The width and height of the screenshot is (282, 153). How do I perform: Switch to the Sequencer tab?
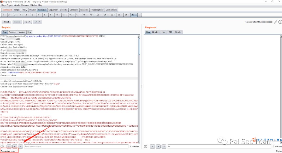point(53,10)
